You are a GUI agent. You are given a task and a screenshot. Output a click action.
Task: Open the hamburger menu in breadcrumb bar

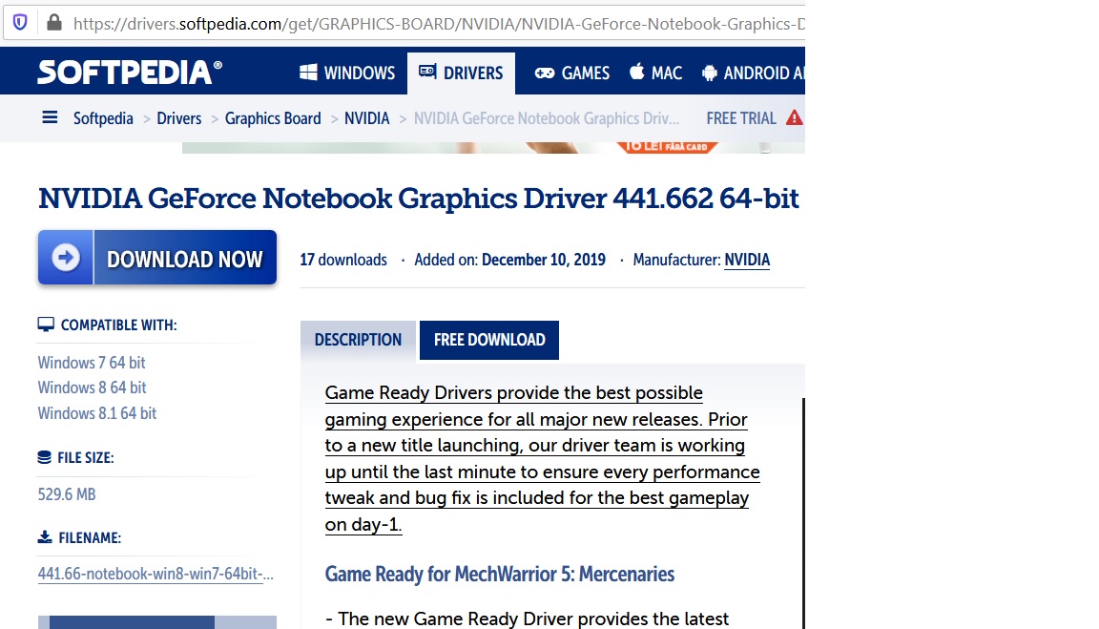point(50,117)
